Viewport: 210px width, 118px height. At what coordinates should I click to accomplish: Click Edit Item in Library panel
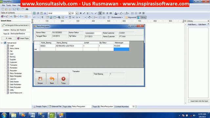202,25
